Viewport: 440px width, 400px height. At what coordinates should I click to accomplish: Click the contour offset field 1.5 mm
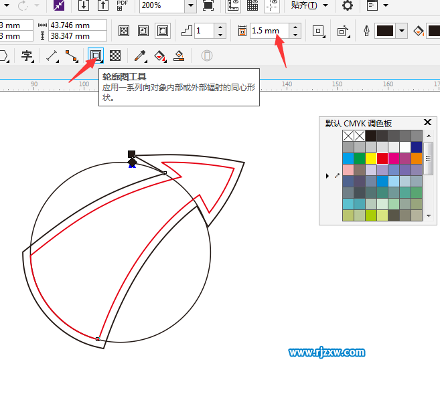click(269, 31)
